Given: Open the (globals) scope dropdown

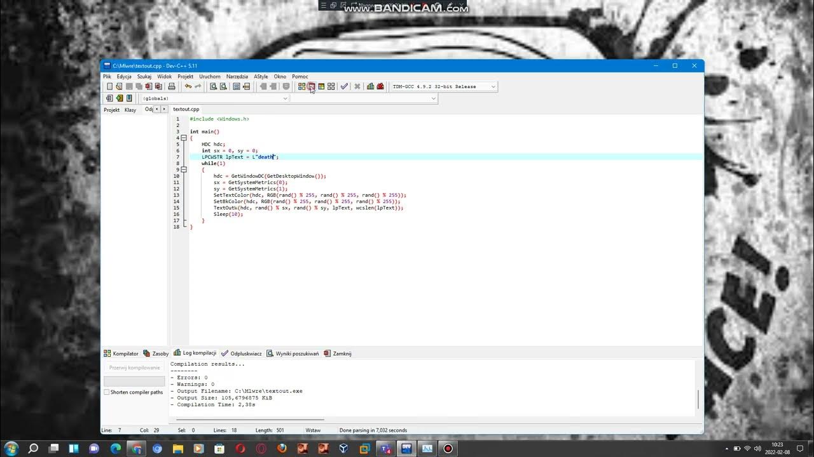Looking at the screenshot, I should (214, 98).
